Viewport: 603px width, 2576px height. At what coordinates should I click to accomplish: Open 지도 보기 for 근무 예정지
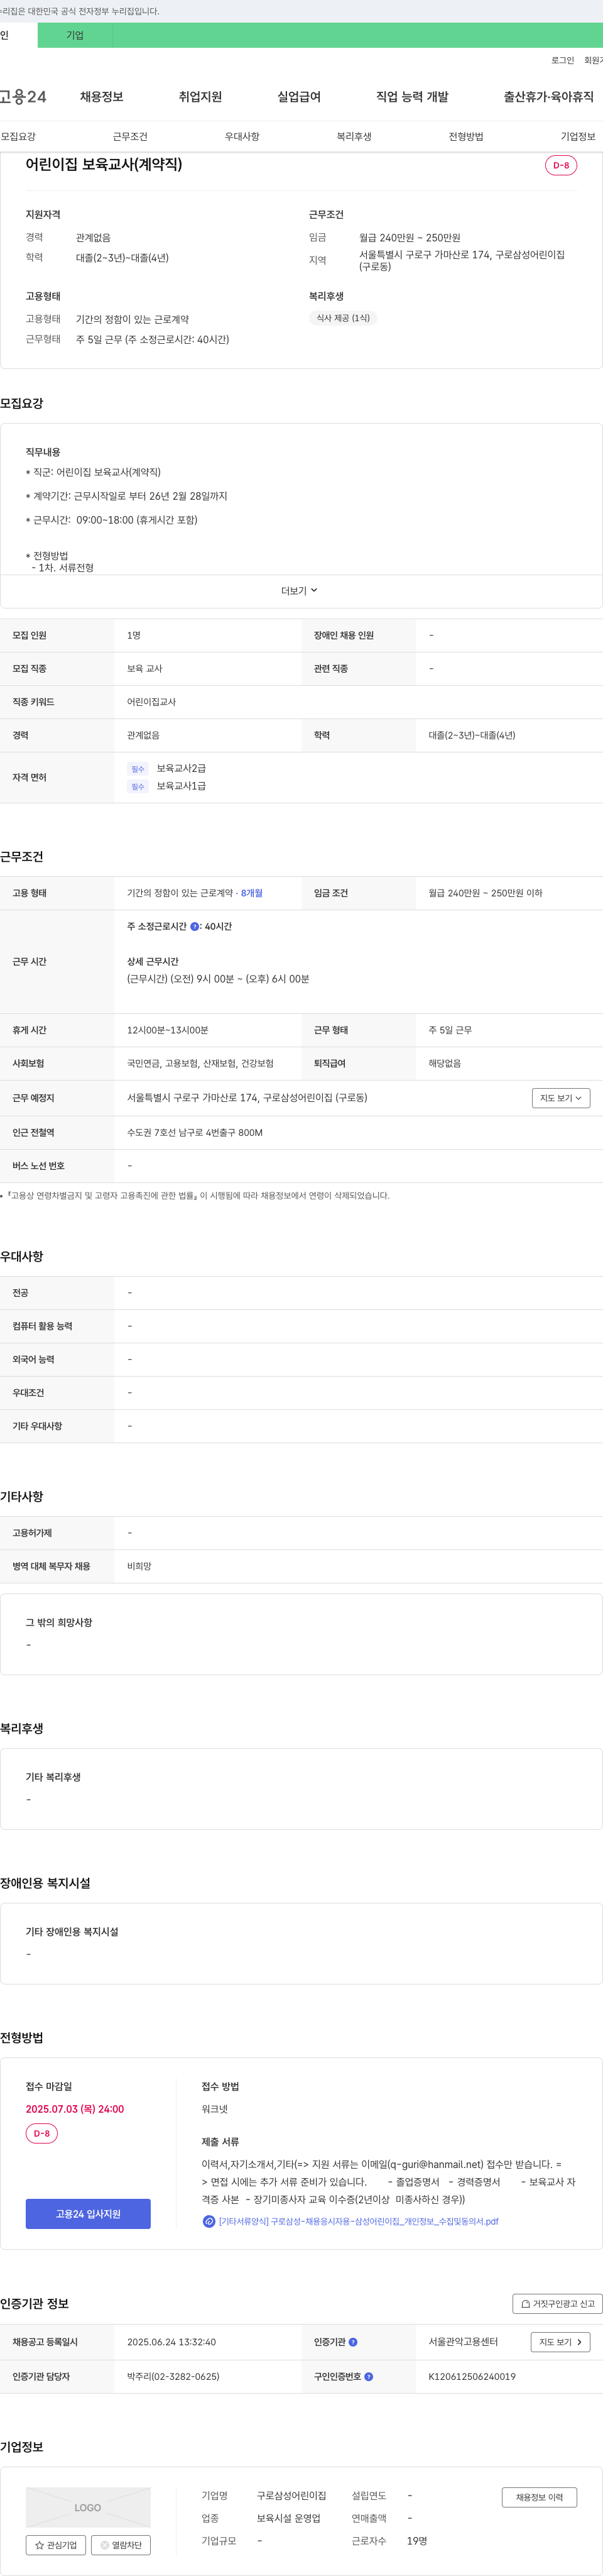[x=561, y=1098]
